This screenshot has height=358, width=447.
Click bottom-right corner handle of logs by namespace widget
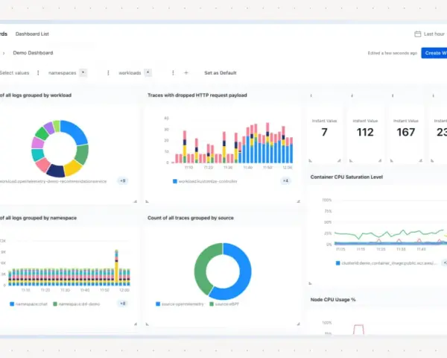tap(136, 324)
